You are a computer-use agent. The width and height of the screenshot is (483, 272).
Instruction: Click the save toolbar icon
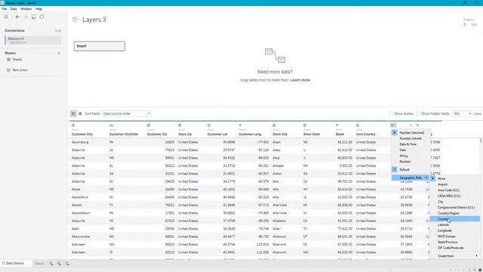[x=33, y=17]
